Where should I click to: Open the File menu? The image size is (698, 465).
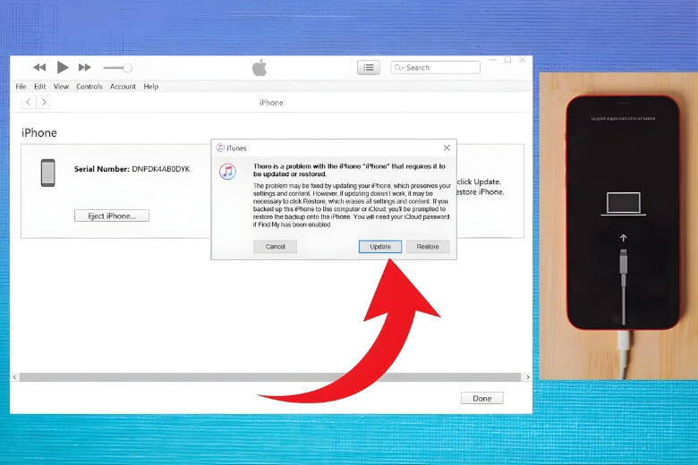coord(21,87)
